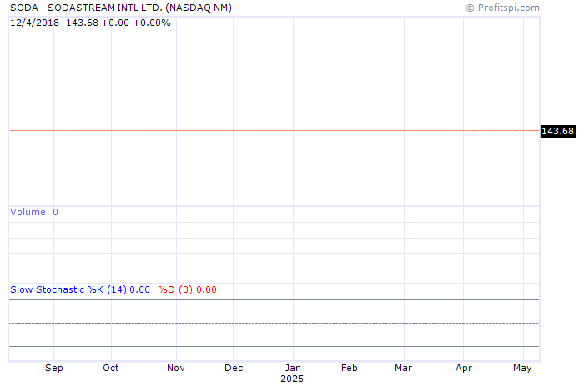The image size is (584, 387).
Task: Click the '2025' year label below Jan
Action: point(292,379)
